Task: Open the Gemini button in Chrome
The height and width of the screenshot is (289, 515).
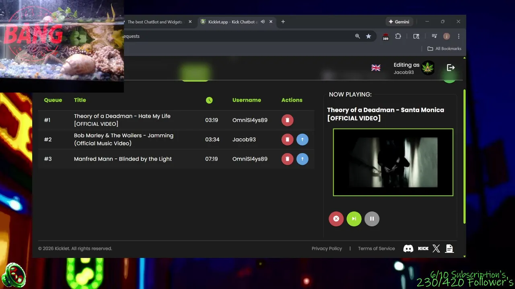Action: point(399,22)
